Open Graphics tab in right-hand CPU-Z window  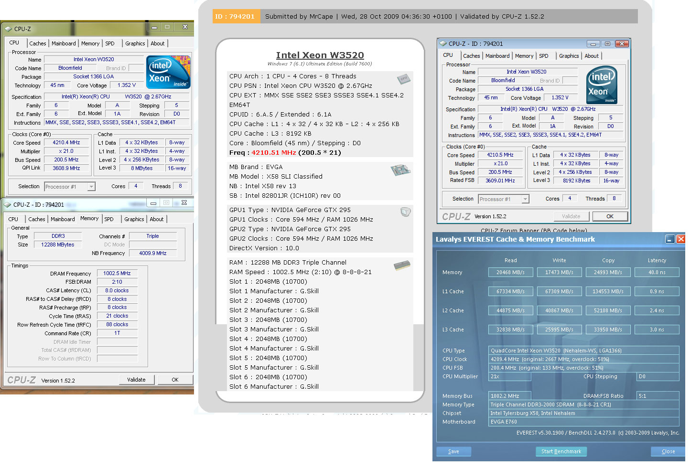(x=569, y=56)
